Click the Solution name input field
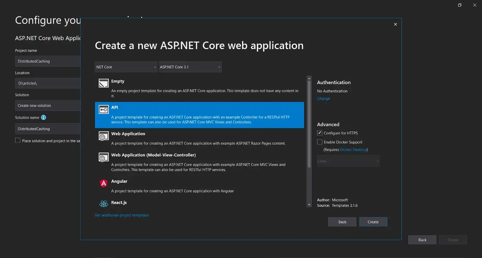 tap(48, 129)
